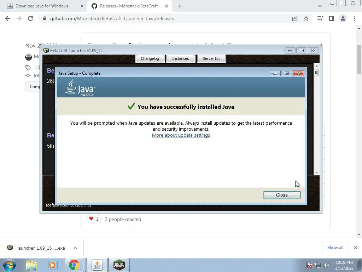Click the heart reaction with count 2
The height and width of the screenshot is (272, 362).
click(94, 219)
